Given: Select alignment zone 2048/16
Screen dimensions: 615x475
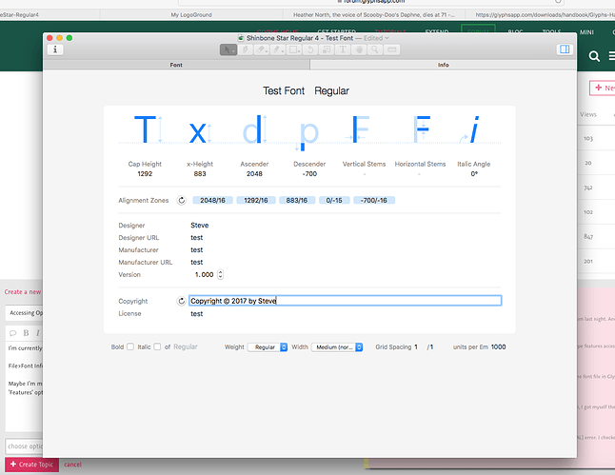Looking at the screenshot, I should [212, 201].
